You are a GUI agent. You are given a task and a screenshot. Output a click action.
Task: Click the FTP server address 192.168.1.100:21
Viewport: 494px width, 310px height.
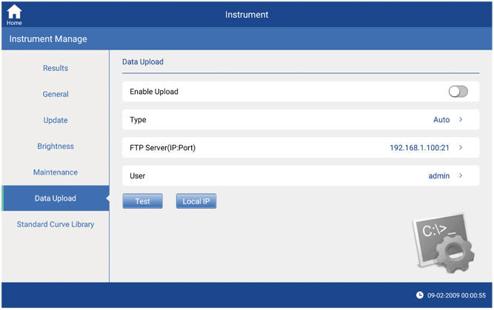(x=419, y=148)
